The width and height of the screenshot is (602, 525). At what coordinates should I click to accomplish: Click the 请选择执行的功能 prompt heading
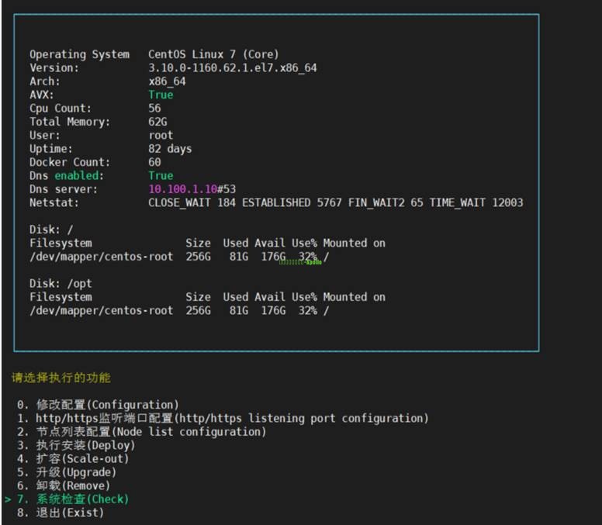[61, 378]
